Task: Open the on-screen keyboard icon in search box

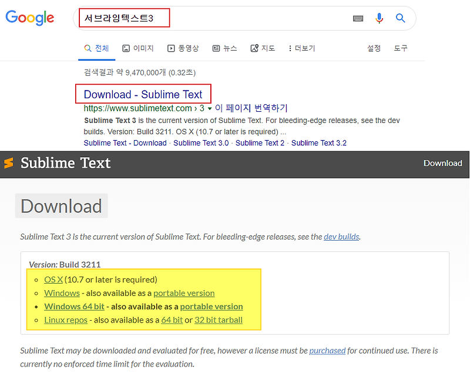Action: tap(358, 18)
